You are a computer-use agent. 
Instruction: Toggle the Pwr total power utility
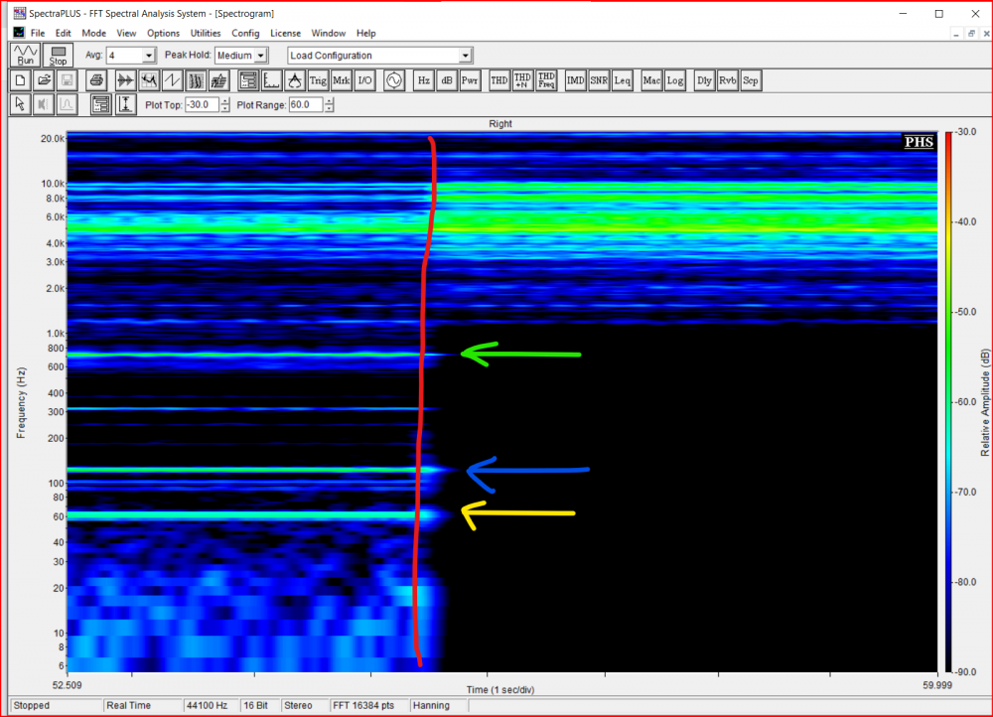coord(470,80)
